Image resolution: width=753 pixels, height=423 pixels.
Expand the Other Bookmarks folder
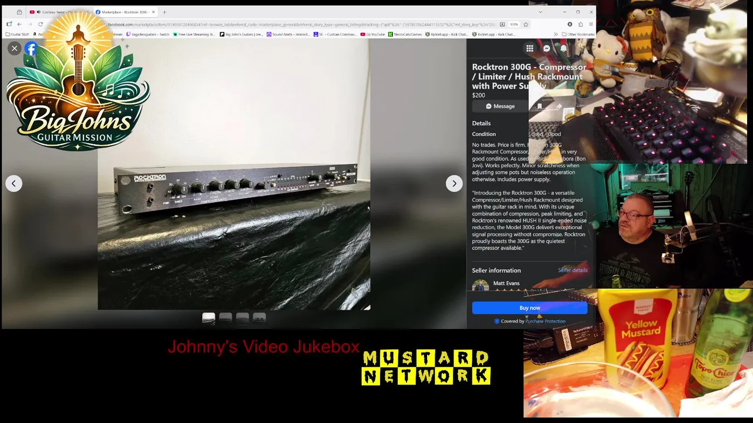tap(578, 35)
